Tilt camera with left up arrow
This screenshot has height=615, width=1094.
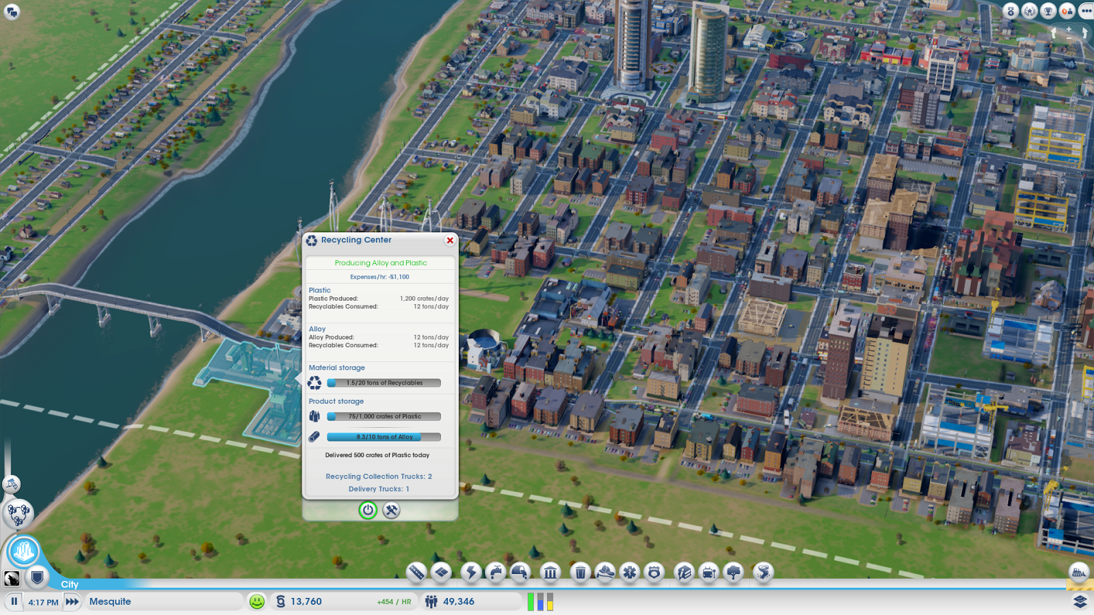click(1054, 33)
